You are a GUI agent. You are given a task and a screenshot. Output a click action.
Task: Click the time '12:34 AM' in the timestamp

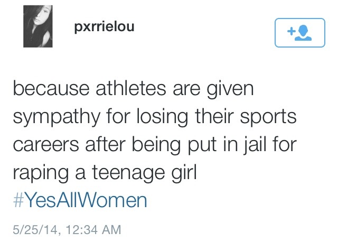(93, 229)
